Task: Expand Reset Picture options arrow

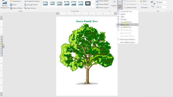Action: [37, 8]
